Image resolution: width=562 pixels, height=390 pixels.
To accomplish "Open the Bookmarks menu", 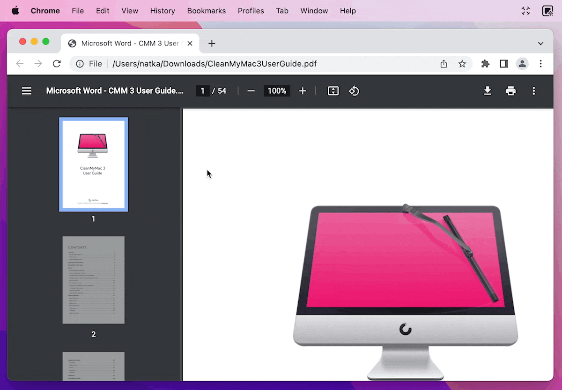I will pos(207,11).
